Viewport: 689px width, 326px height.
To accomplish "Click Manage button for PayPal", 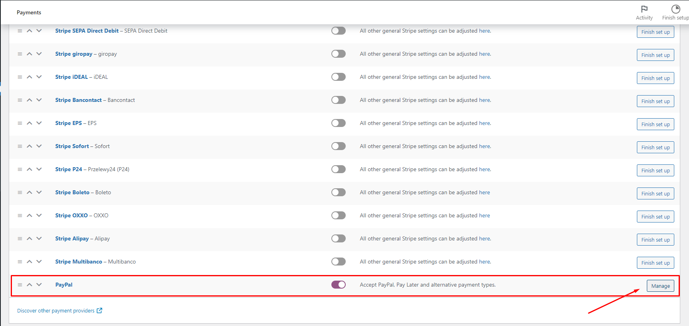I will pyautogui.click(x=660, y=286).
